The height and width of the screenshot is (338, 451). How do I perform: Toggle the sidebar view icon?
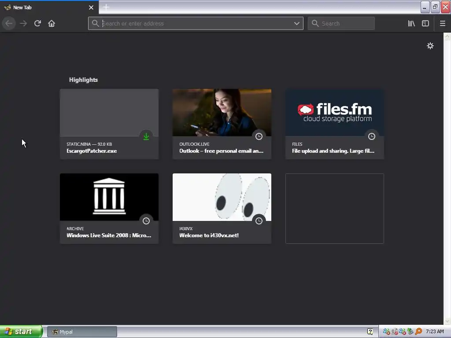pos(425,23)
